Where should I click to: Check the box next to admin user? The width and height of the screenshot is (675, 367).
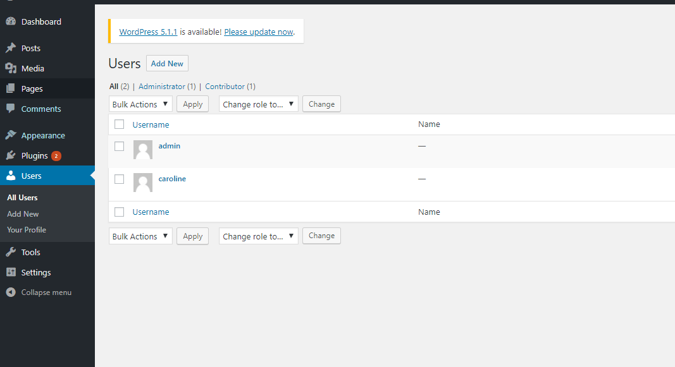119,146
